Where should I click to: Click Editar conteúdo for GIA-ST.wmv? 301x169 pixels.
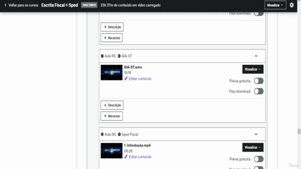click(140, 78)
